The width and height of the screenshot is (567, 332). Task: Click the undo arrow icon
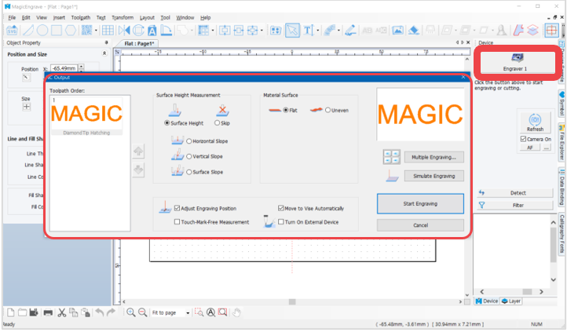click(100, 312)
